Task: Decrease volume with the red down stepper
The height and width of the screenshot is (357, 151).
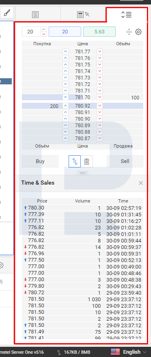Action: pos(44,34)
